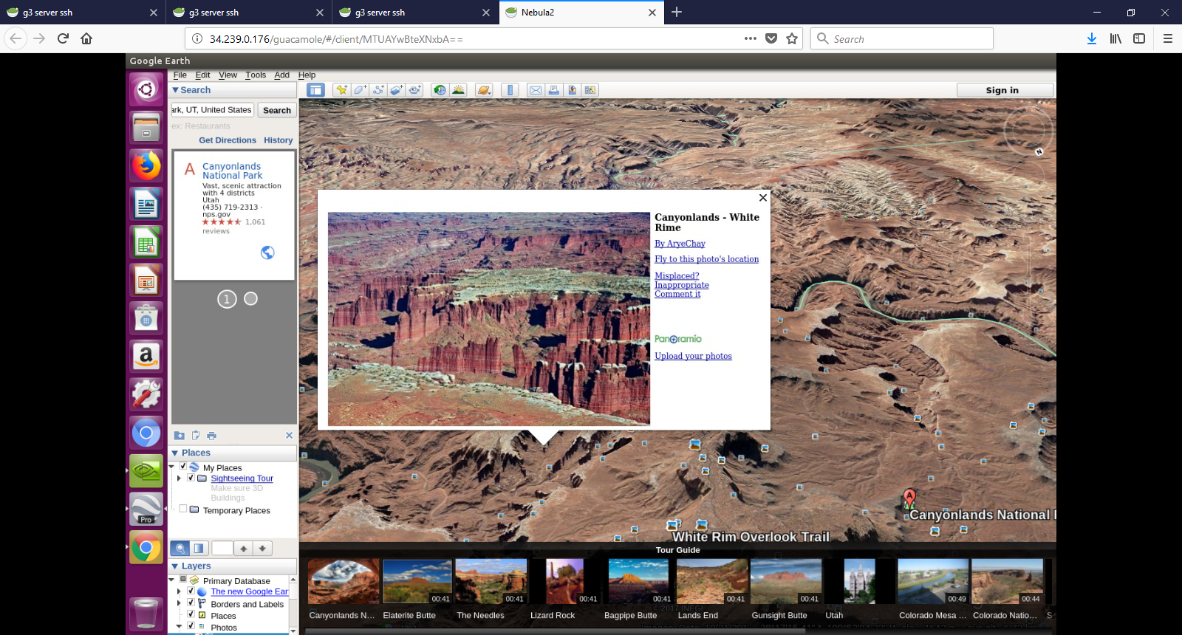Open the globe link in Canyonlands search result
Image resolution: width=1182 pixels, height=635 pixels.
coord(267,253)
